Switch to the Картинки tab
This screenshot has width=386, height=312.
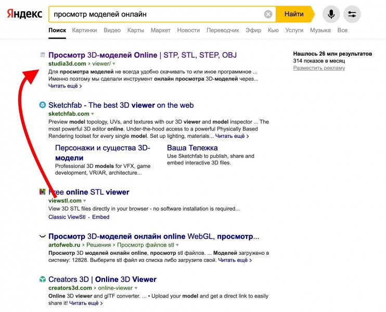pos(84,30)
